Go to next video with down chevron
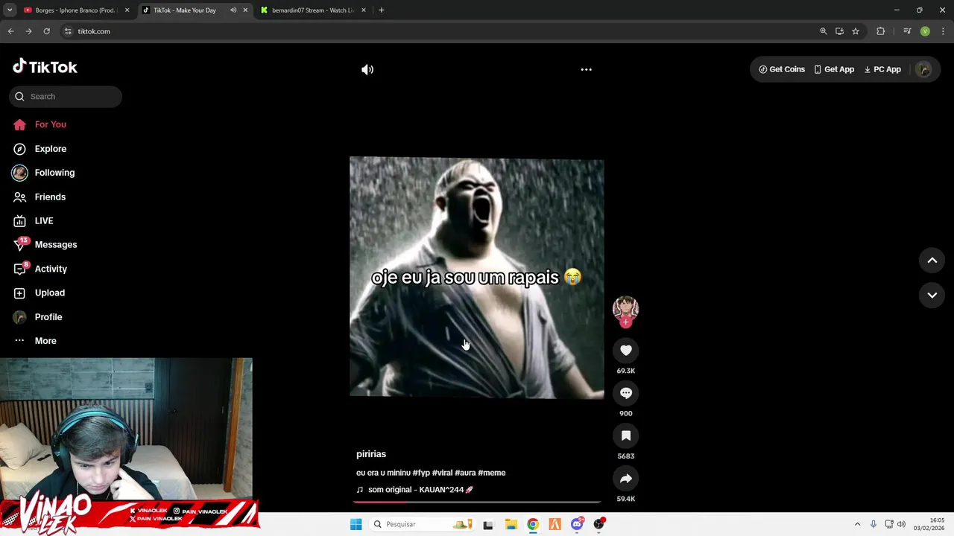This screenshot has width=954, height=536. (x=932, y=296)
